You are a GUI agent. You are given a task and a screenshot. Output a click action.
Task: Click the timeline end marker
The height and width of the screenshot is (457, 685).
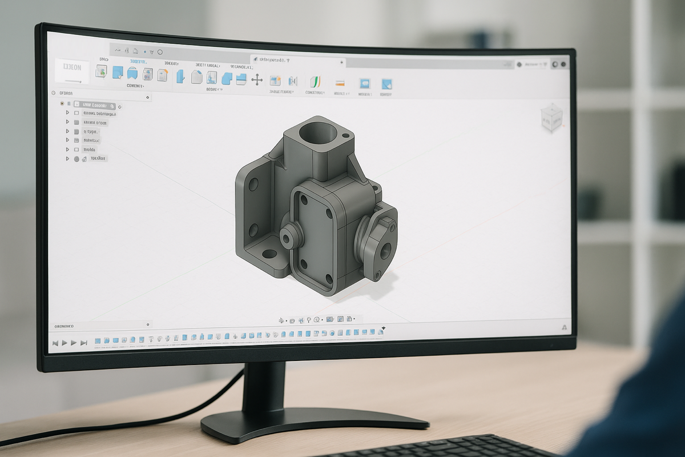coord(383,329)
